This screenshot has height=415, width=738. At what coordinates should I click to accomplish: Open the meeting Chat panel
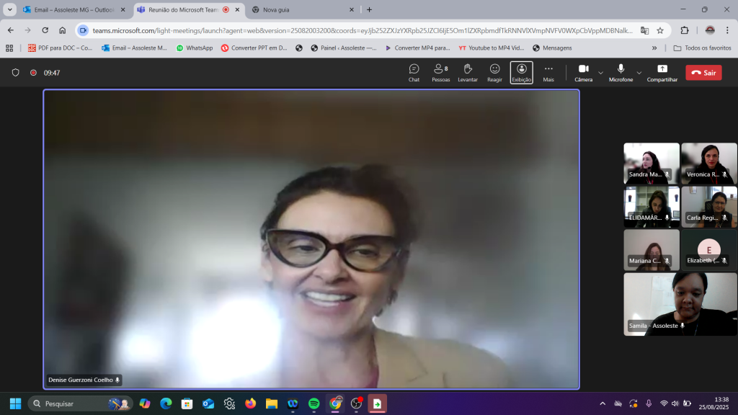(414, 72)
